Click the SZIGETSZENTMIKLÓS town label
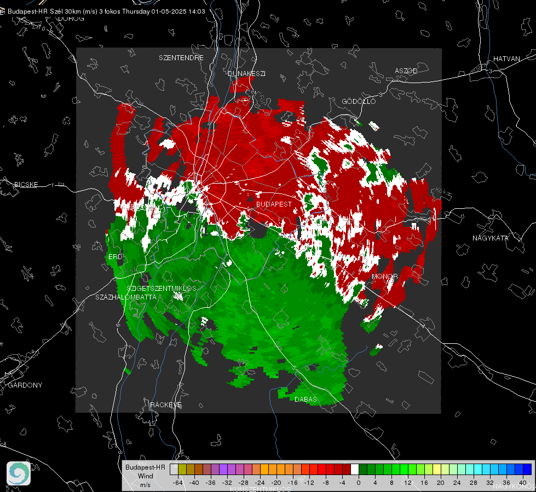 click(162, 288)
